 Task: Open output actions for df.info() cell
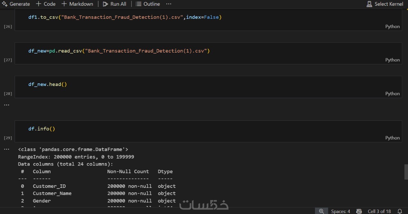[x=7, y=149]
